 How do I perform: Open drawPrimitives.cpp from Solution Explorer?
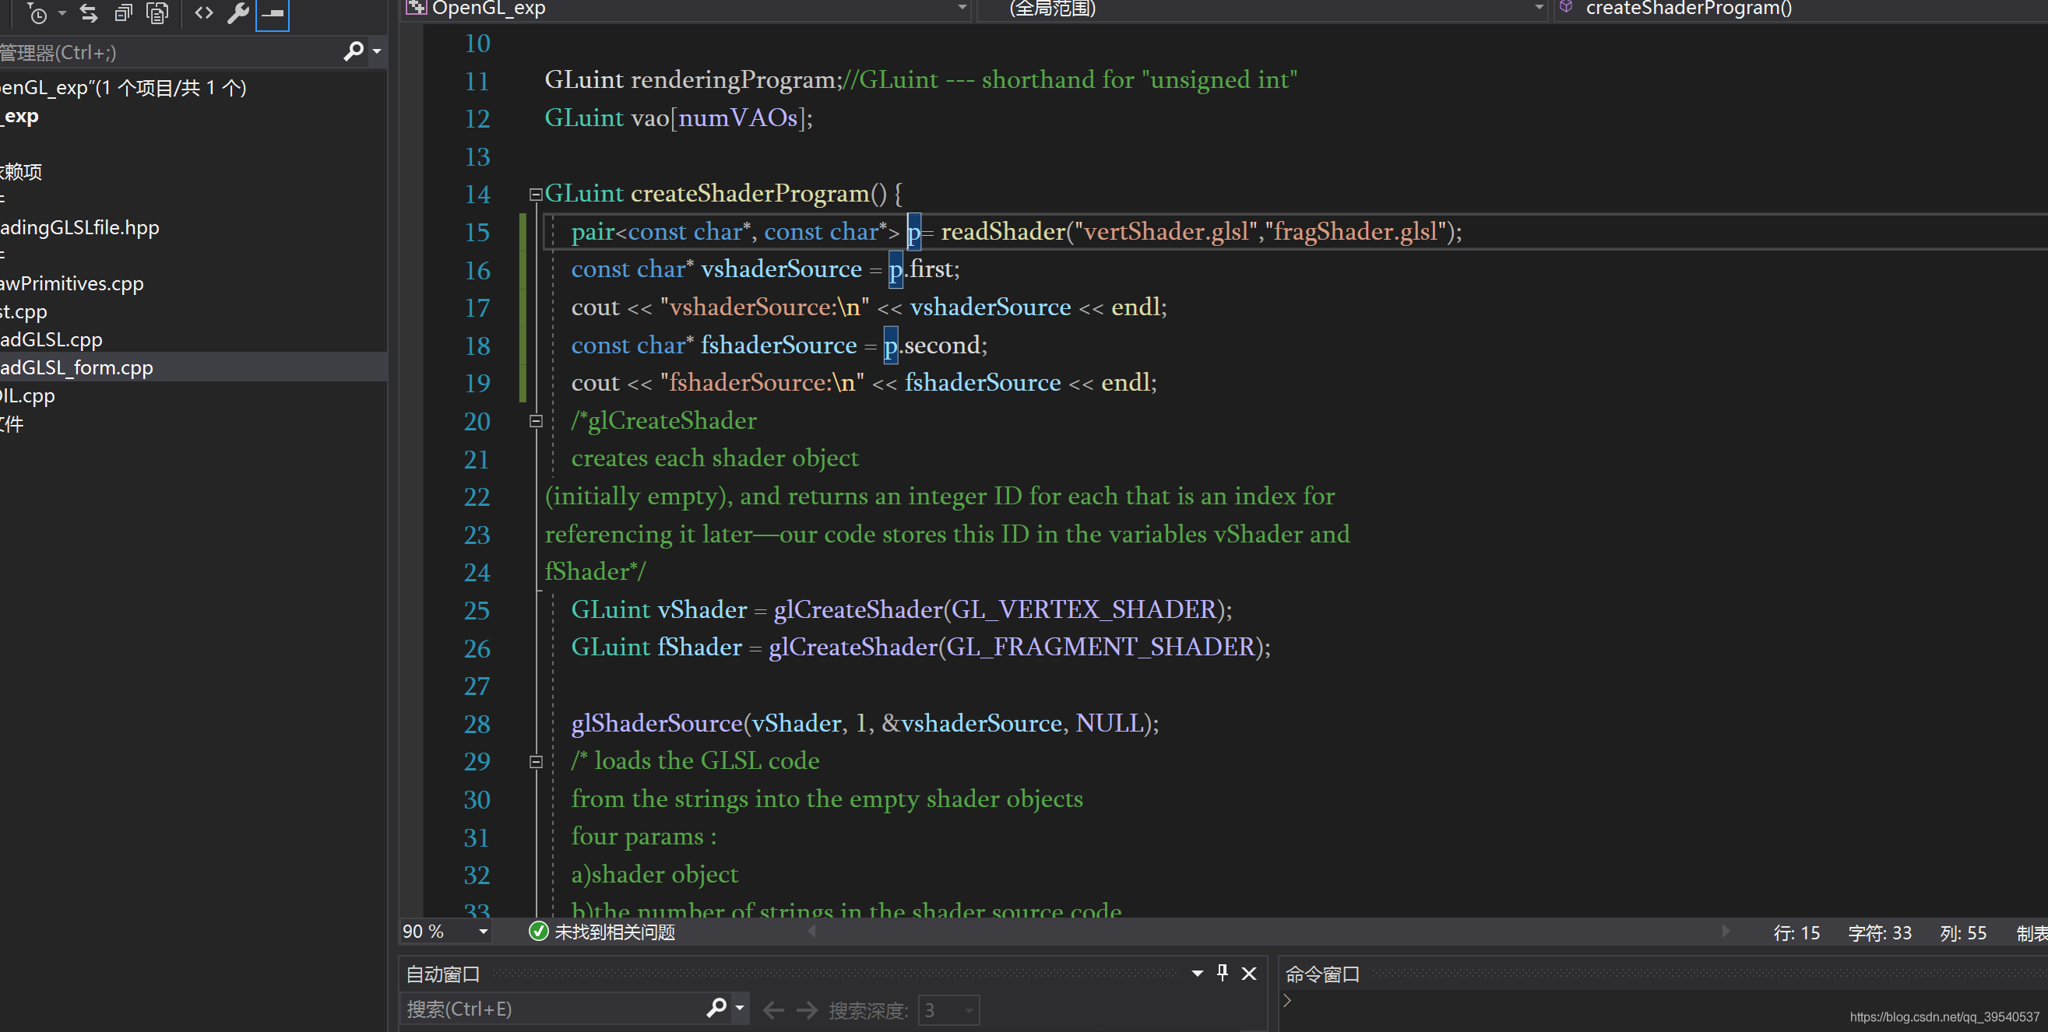[x=72, y=283]
